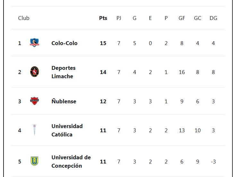Click the Pts column header
This screenshot has height=177, width=235.
103,18
